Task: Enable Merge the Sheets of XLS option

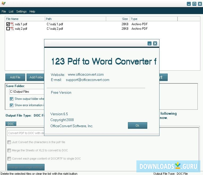Action: pos(9,150)
